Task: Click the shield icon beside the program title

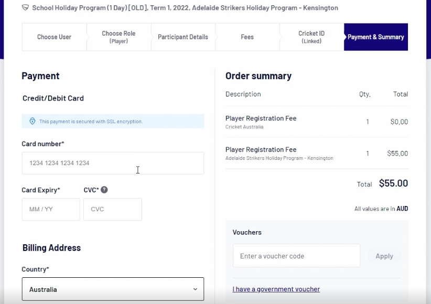Action: pyautogui.click(x=25, y=8)
